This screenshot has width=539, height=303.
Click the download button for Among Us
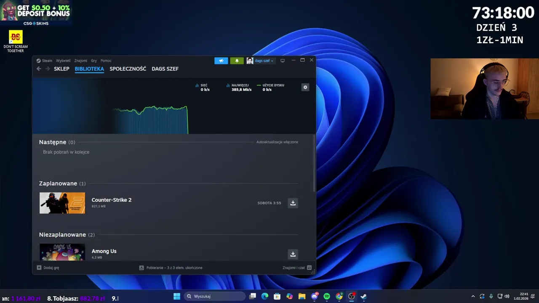pyautogui.click(x=293, y=254)
